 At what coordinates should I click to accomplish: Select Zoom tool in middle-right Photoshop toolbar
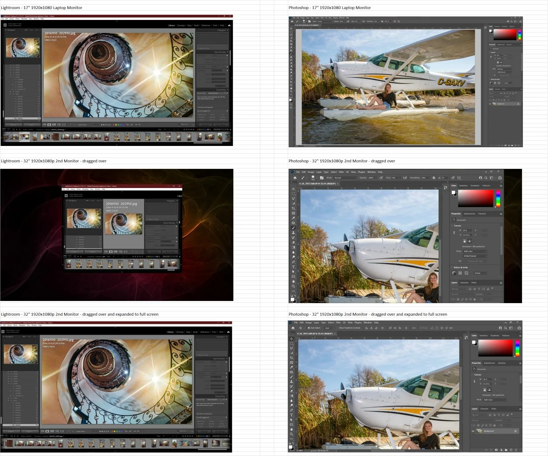(x=294, y=286)
